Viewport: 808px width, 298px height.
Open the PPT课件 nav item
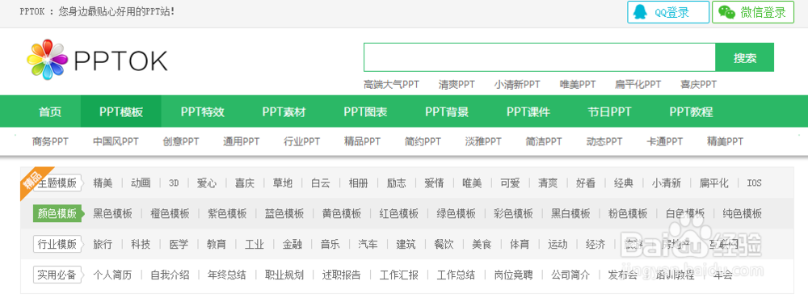click(x=528, y=111)
